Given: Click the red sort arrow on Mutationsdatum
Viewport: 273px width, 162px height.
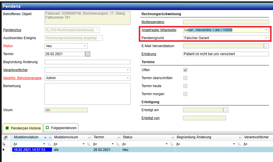Looking at the screenshot, I should click(45, 138).
